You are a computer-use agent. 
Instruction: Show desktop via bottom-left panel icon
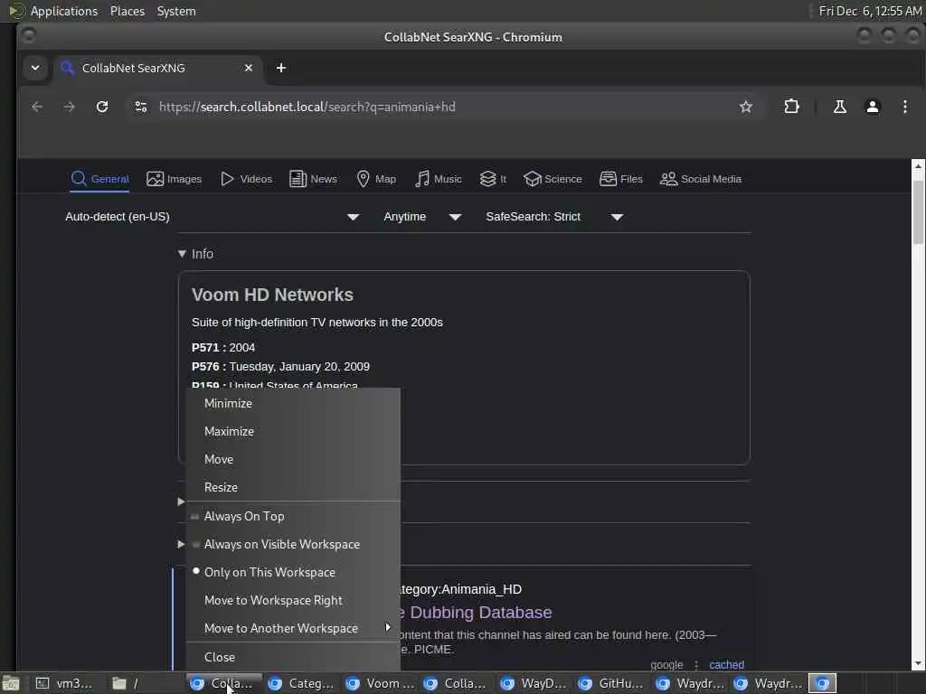(x=11, y=683)
